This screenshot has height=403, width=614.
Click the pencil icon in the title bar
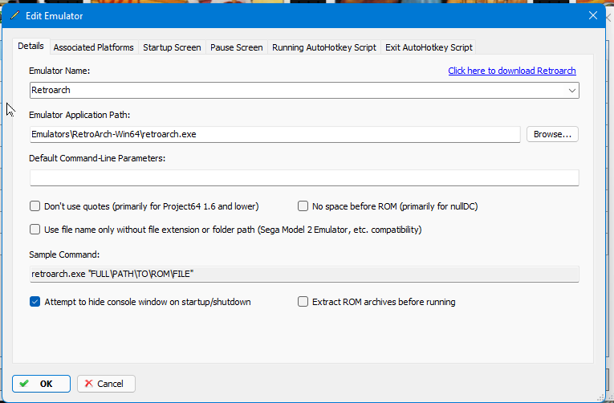point(15,16)
